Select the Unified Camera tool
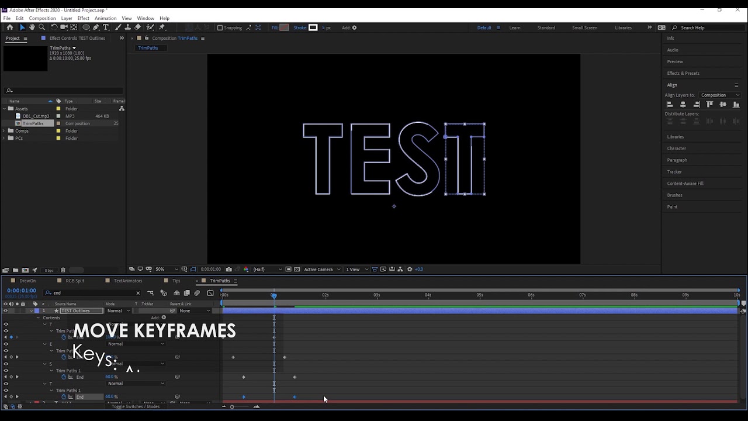The height and width of the screenshot is (421, 748). point(64,27)
